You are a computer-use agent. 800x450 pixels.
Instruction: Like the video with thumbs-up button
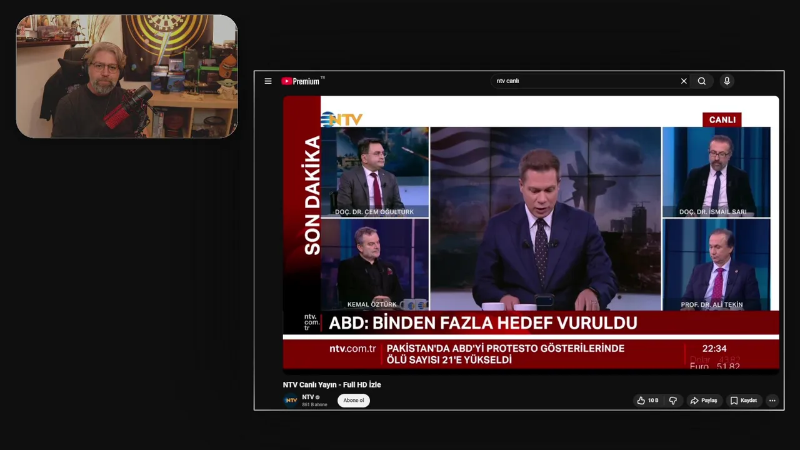647,401
